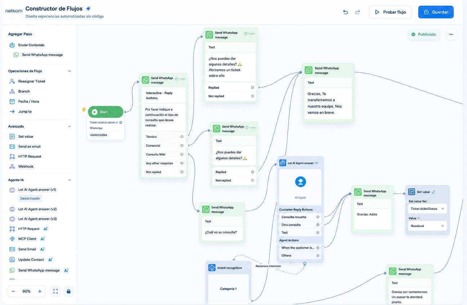Click the Update Contact icon
Viewport: 467px width, 305px height.
(x=12, y=260)
